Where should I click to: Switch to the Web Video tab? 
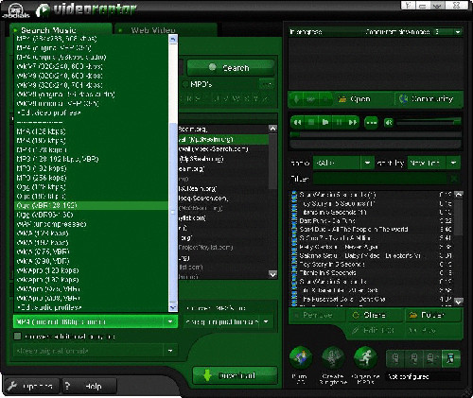166,30
